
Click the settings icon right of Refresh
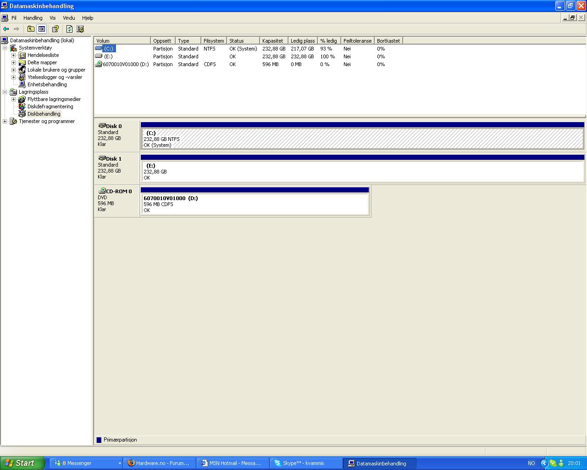pos(80,29)
